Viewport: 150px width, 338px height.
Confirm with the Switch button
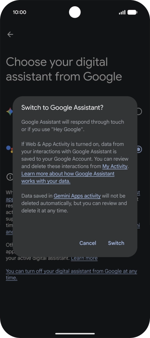[116, 243]
